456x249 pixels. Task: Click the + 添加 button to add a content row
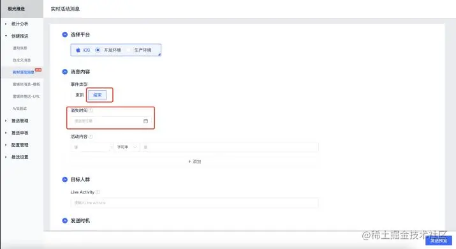coord(195,162)
